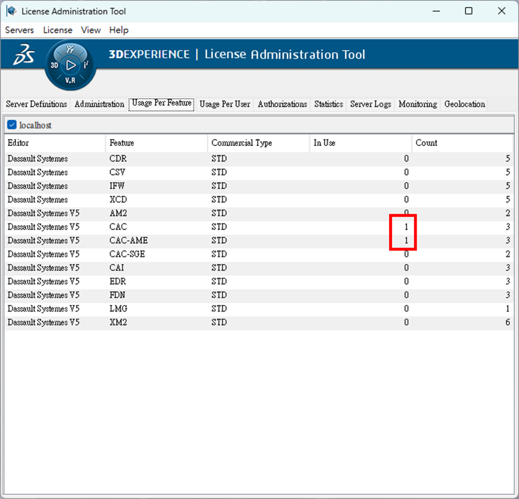Screen dimensions: 519x499
Task: Click the localhost server label
Action: (35, 125)
